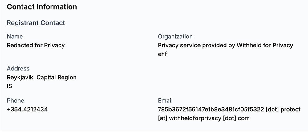Select the word "Reykjavik" in the address

pyautogui.click(x=20, y=77)
